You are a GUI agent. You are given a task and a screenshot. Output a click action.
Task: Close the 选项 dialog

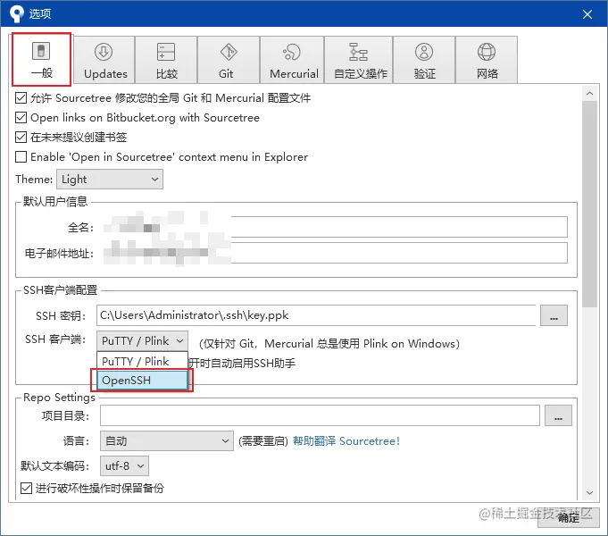coord(587,14)
